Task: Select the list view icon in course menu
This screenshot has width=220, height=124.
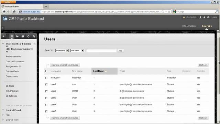Action: pyautogui.click(x=12, y=37)
